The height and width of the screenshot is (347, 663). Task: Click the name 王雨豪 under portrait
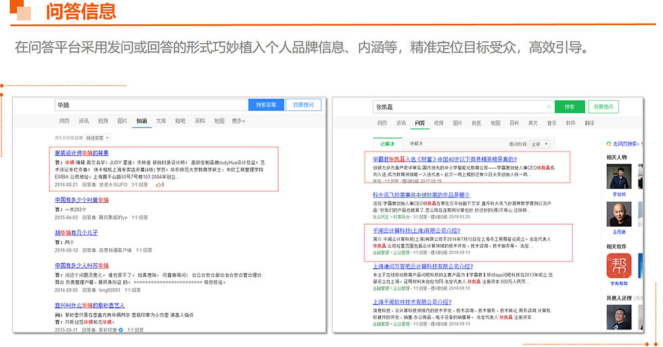coord(619,232)
